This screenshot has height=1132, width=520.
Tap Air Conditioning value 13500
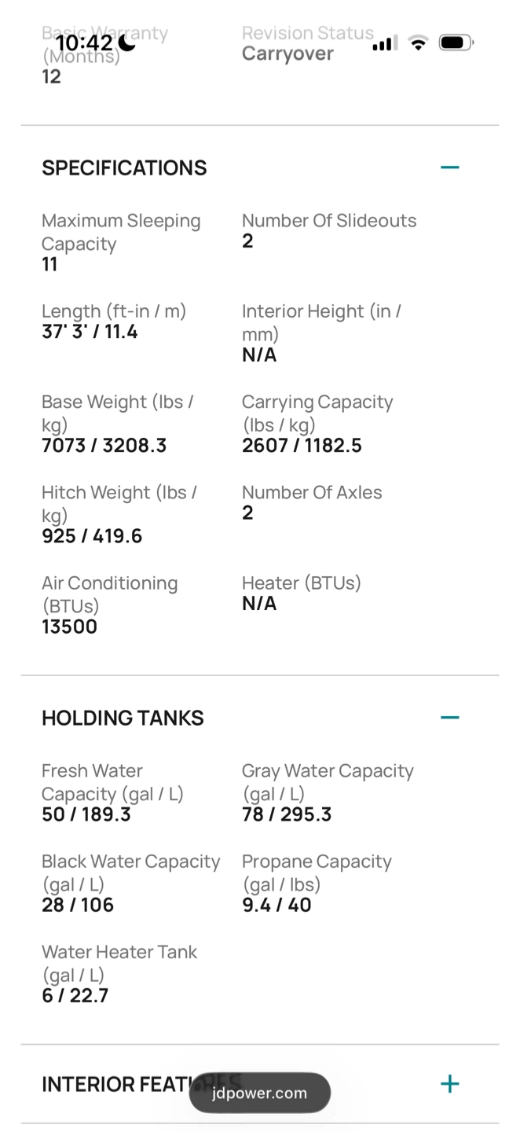tap(69, 627)
